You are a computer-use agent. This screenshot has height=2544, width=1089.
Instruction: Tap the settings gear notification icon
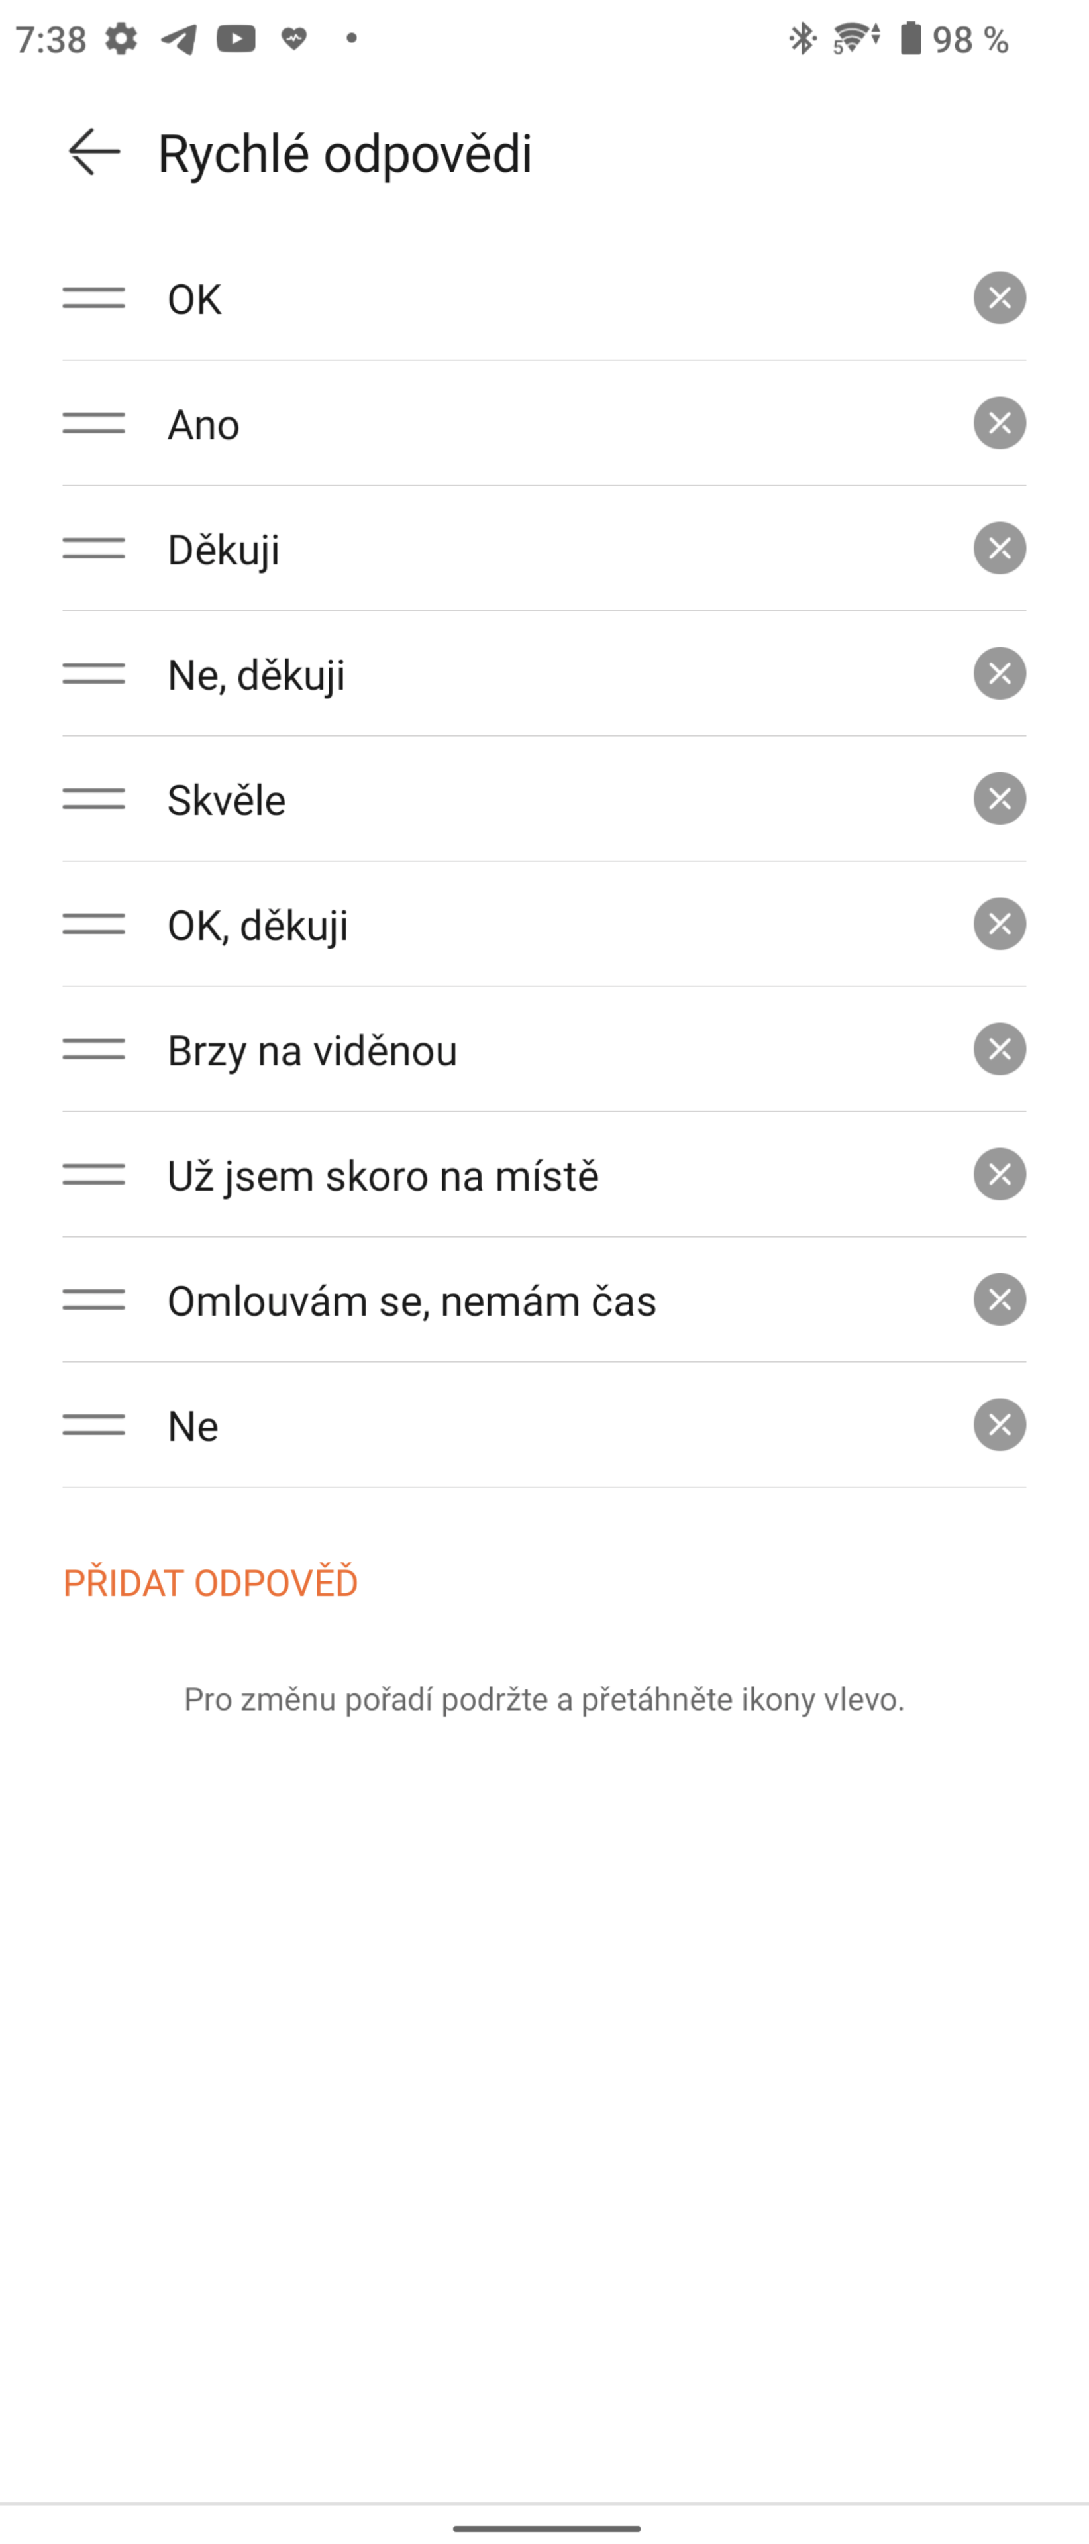click(121, 40)
